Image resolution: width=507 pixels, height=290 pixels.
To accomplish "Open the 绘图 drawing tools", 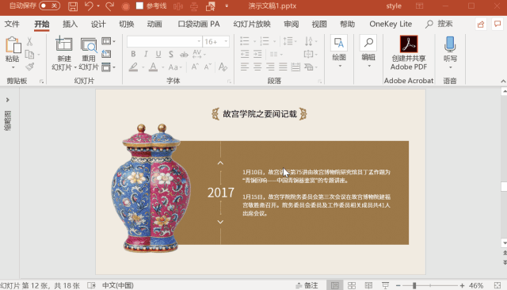I will tap(339, 51).
